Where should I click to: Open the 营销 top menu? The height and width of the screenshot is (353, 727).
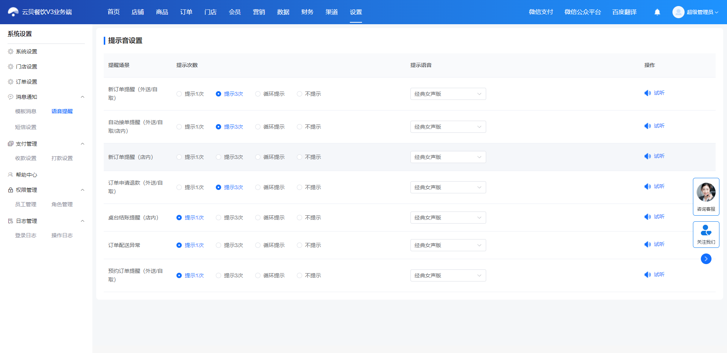pos(259,12)
